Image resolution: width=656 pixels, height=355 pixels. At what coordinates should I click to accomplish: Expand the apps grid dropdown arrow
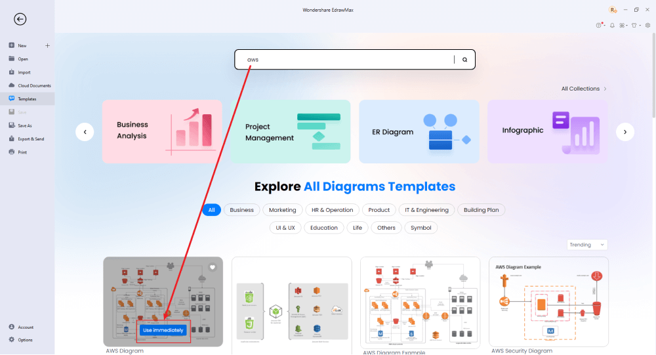point(626,26)
